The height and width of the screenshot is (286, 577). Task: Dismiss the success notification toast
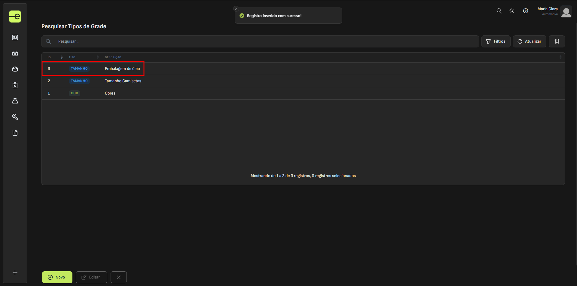(236, 9)
